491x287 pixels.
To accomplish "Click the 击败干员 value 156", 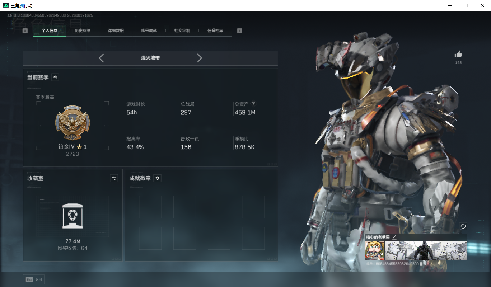I will pyautogui.click(x=186, y=147).
